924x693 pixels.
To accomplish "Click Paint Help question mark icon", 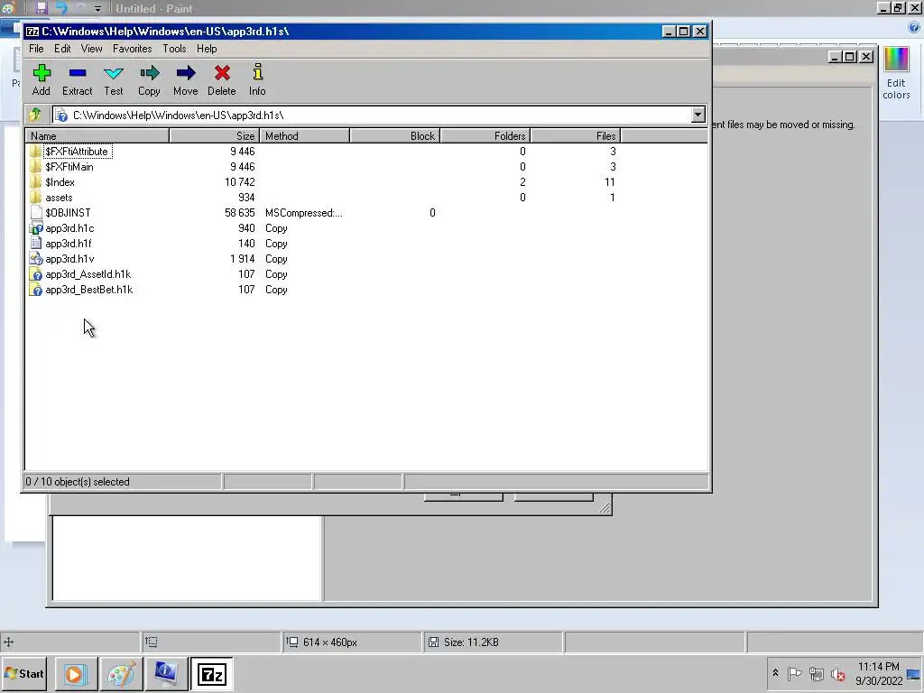I will pos(914,28).
